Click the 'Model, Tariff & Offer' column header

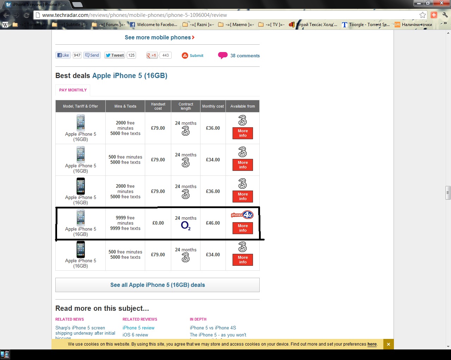(x=81, y=106)
